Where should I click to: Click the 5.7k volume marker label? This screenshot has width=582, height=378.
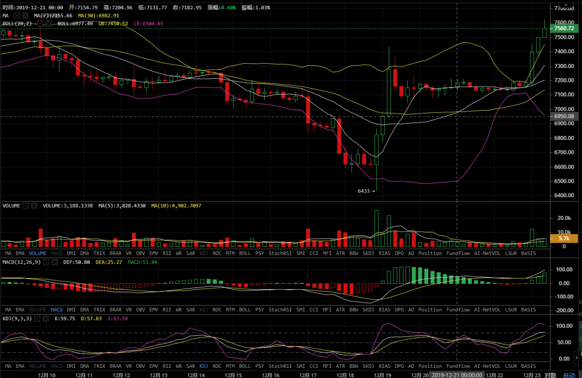click(x=564, y=239)
